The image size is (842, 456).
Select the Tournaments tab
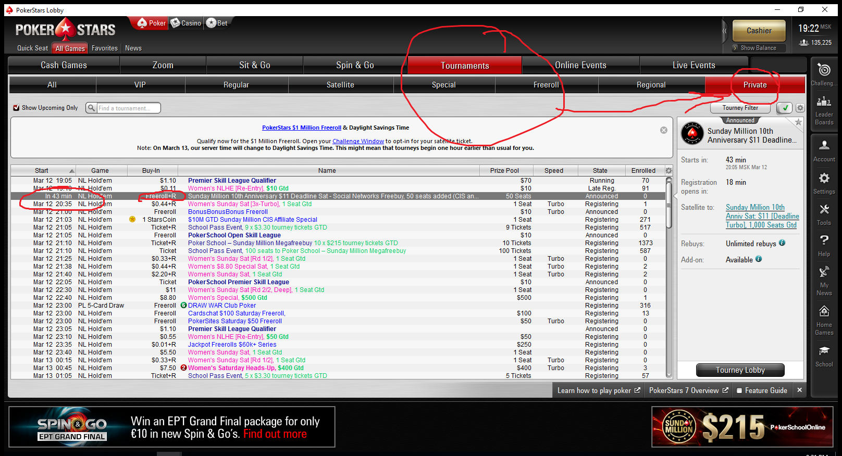465,66
